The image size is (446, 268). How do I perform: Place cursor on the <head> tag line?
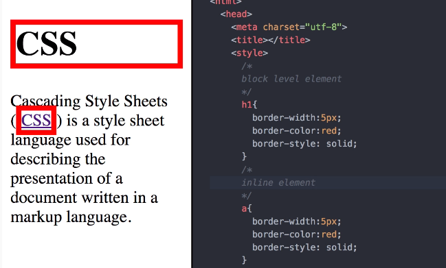click(x=236, y=14)
